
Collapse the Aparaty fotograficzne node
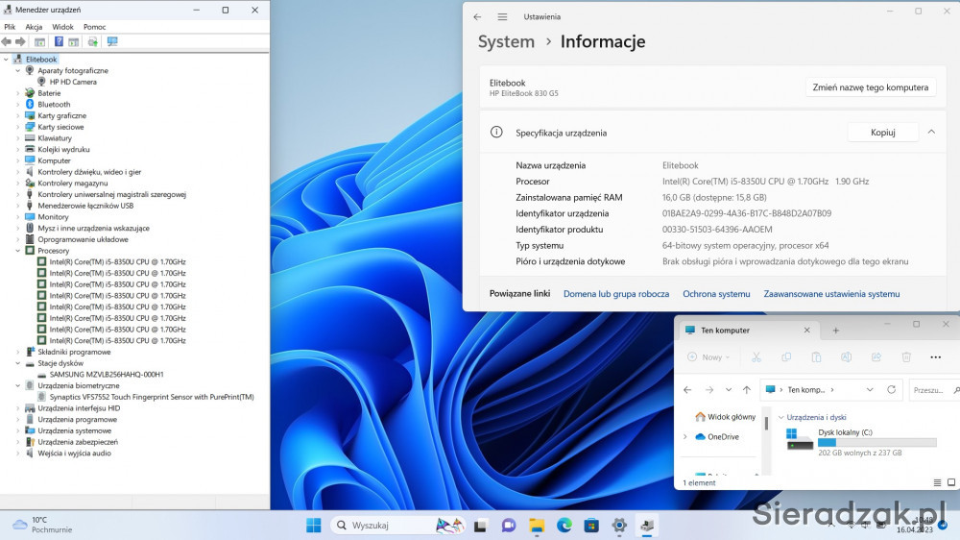[17, 70]
